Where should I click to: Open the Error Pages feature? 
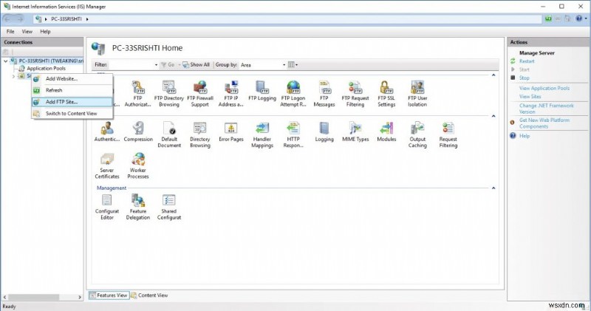231,131
